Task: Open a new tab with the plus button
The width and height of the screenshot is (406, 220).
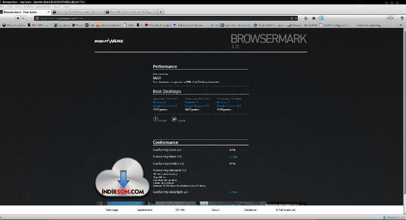Action: (x=161, y=12)
